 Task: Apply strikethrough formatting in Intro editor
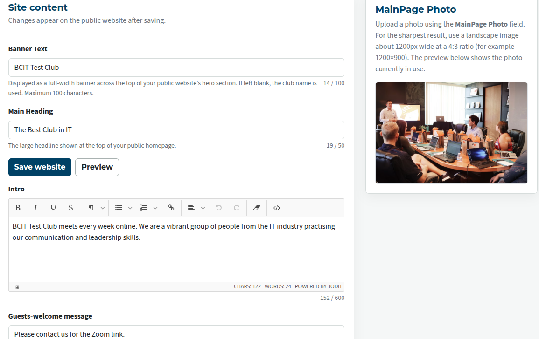pos(71,208)
